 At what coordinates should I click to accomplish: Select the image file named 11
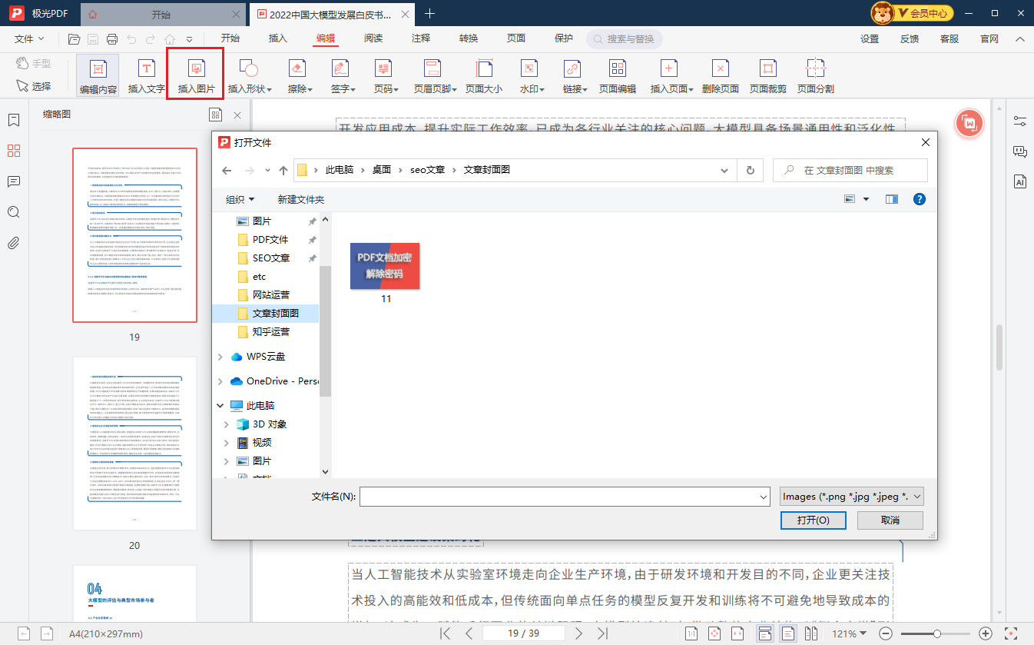(386, 273)
